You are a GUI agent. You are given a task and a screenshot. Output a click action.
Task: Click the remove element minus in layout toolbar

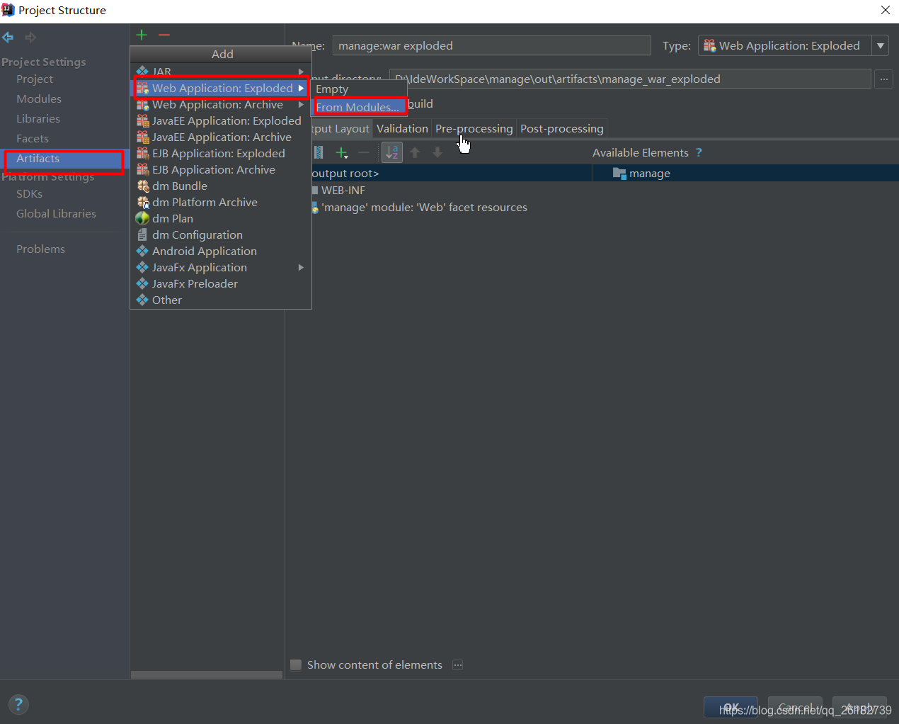[364, 152]
